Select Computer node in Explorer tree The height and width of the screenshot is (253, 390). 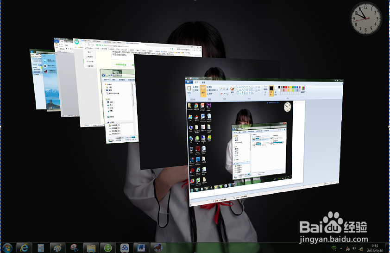click(x=111, y=122)
